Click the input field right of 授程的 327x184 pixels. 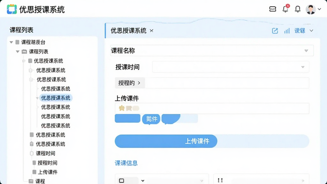(227, 83)
